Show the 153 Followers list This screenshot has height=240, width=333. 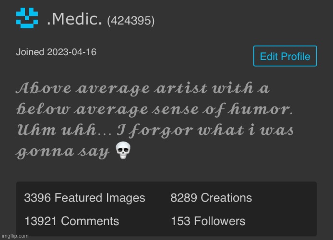(208, 221)
